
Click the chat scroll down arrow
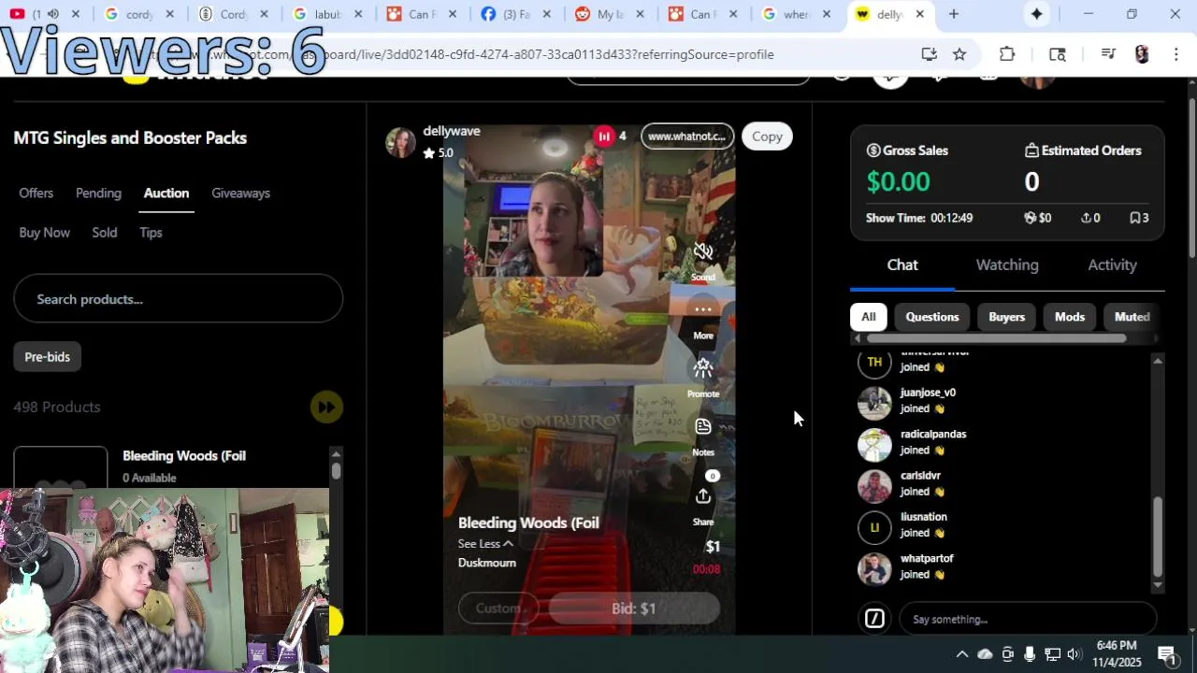1158,585
